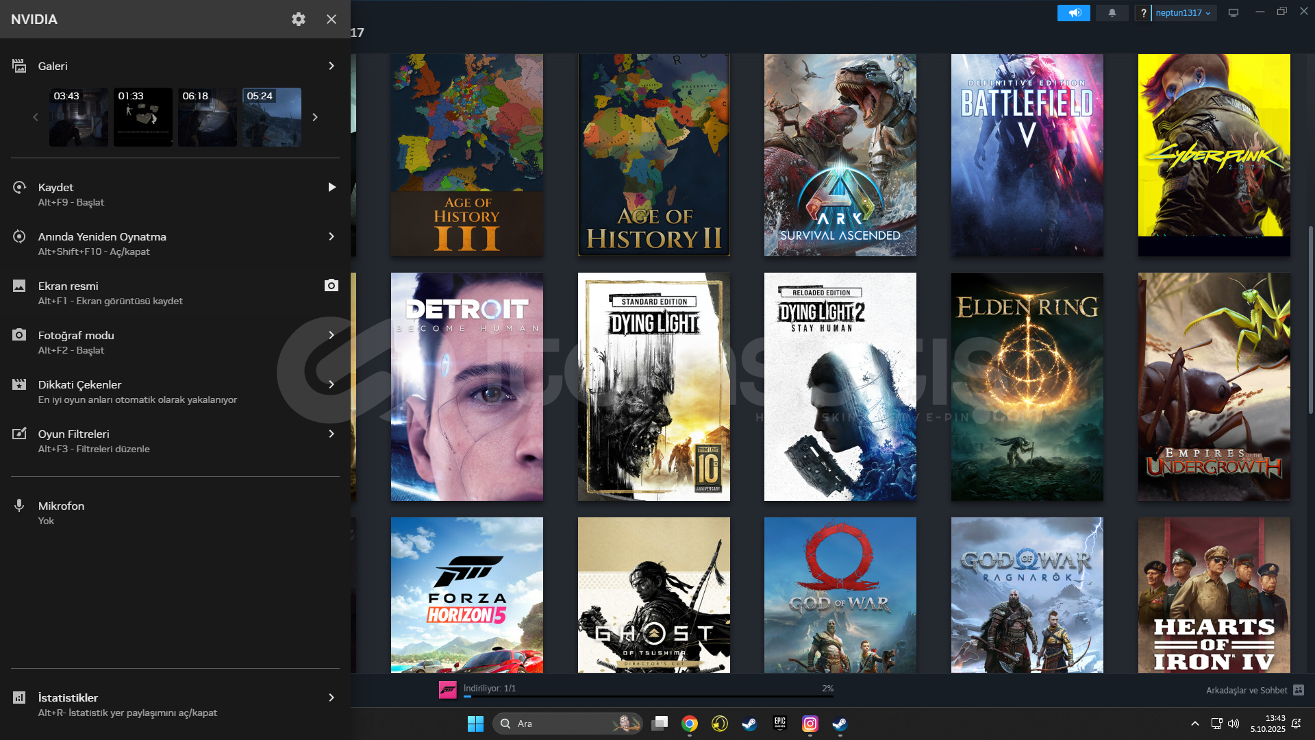Screen dimensions: 1315x740
Task: Click Arkadaşlar ve Sohbet link
Action: [1246, 690]
